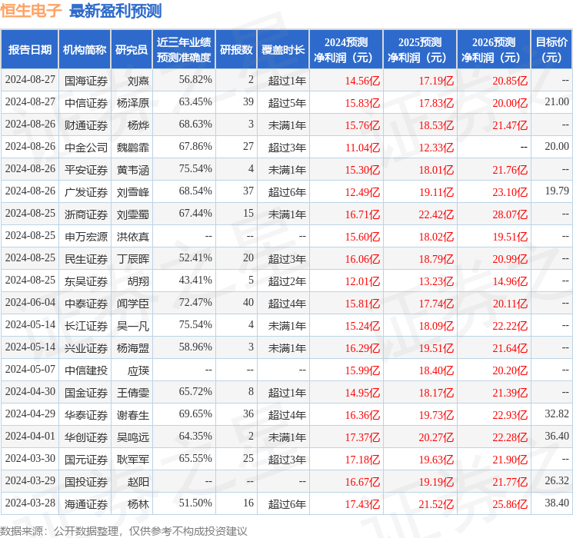The image size is (573, 538).
Task: Select the 报告日期 column header
Action: 29,49
